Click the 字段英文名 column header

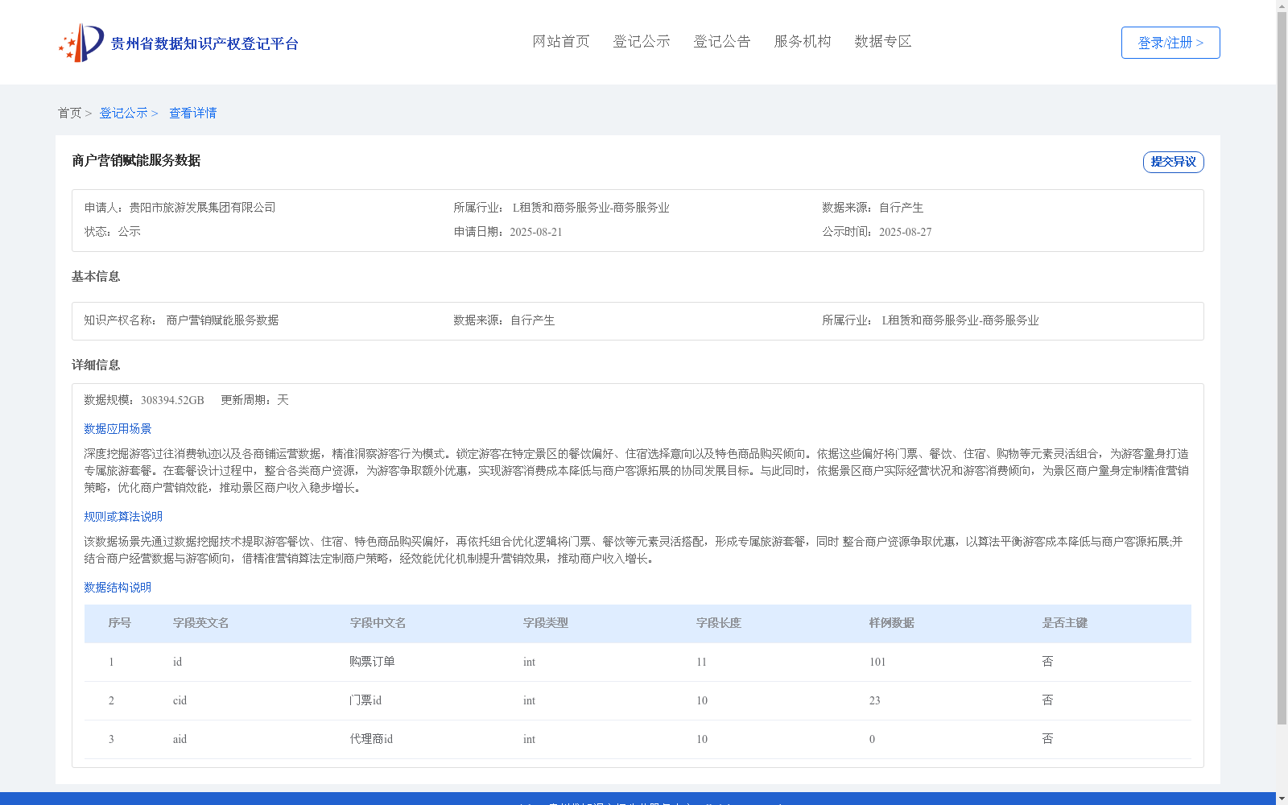(201, 623)
